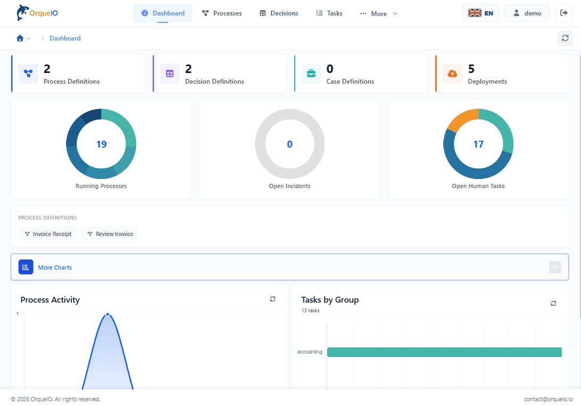The height and width of the screenshot is (406, 581).
Task: Click the accounting axis label
Action: (x=310, y=352)
